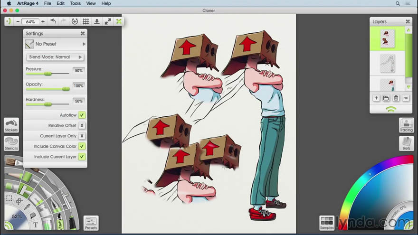
Task: Open the Refs reference panel
Action: click(x=406, y=143)
